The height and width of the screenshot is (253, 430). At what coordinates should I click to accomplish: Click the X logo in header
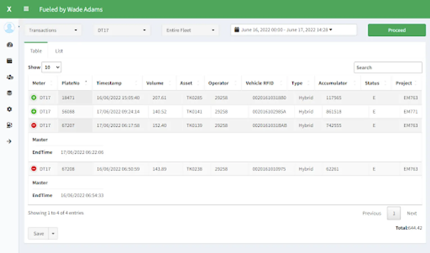click(9, 9)
